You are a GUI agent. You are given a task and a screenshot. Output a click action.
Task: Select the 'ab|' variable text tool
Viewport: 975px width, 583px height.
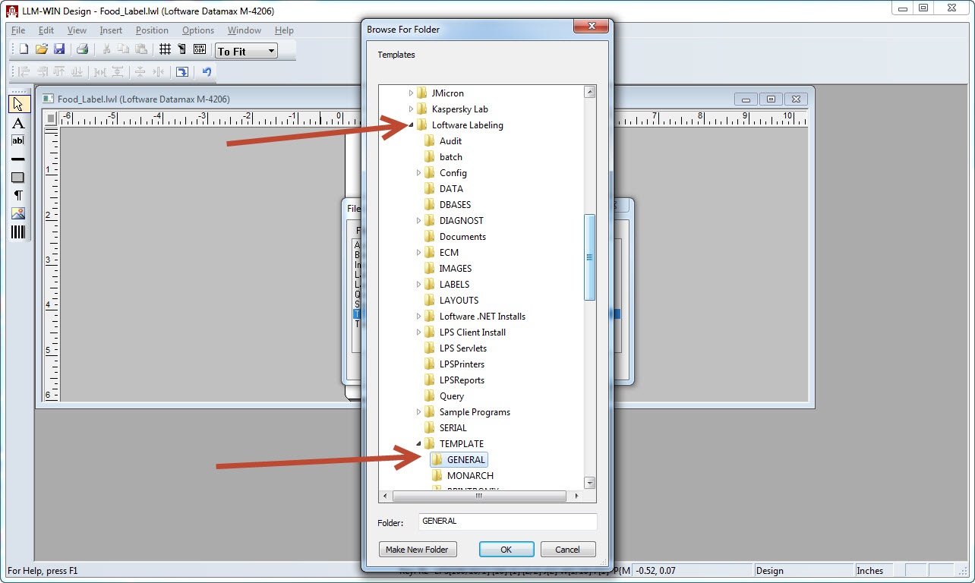click(18, 141)
